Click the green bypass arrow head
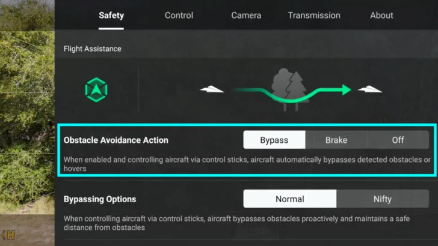The image size is (438, 246). pos(347,90)
